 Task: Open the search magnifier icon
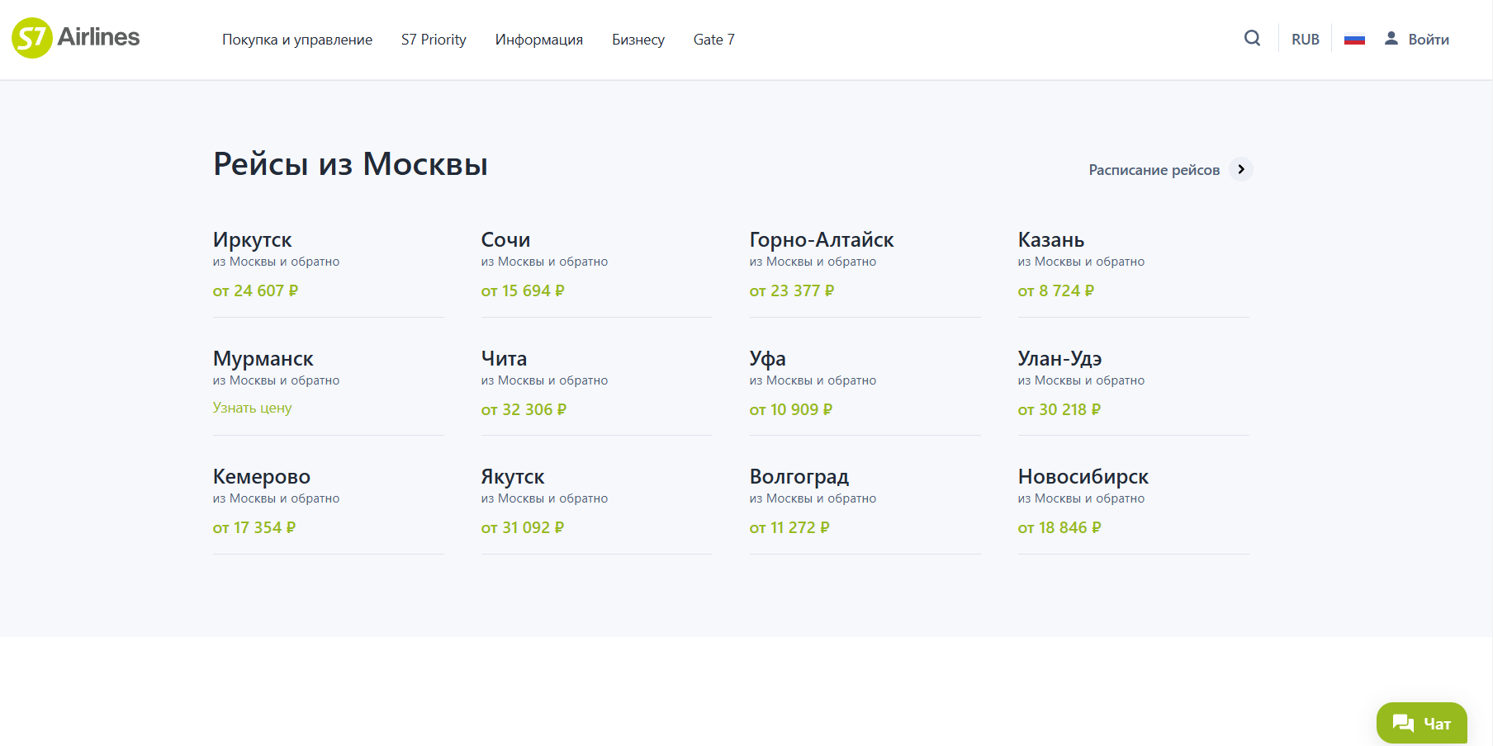click(x=1252, y=38)
